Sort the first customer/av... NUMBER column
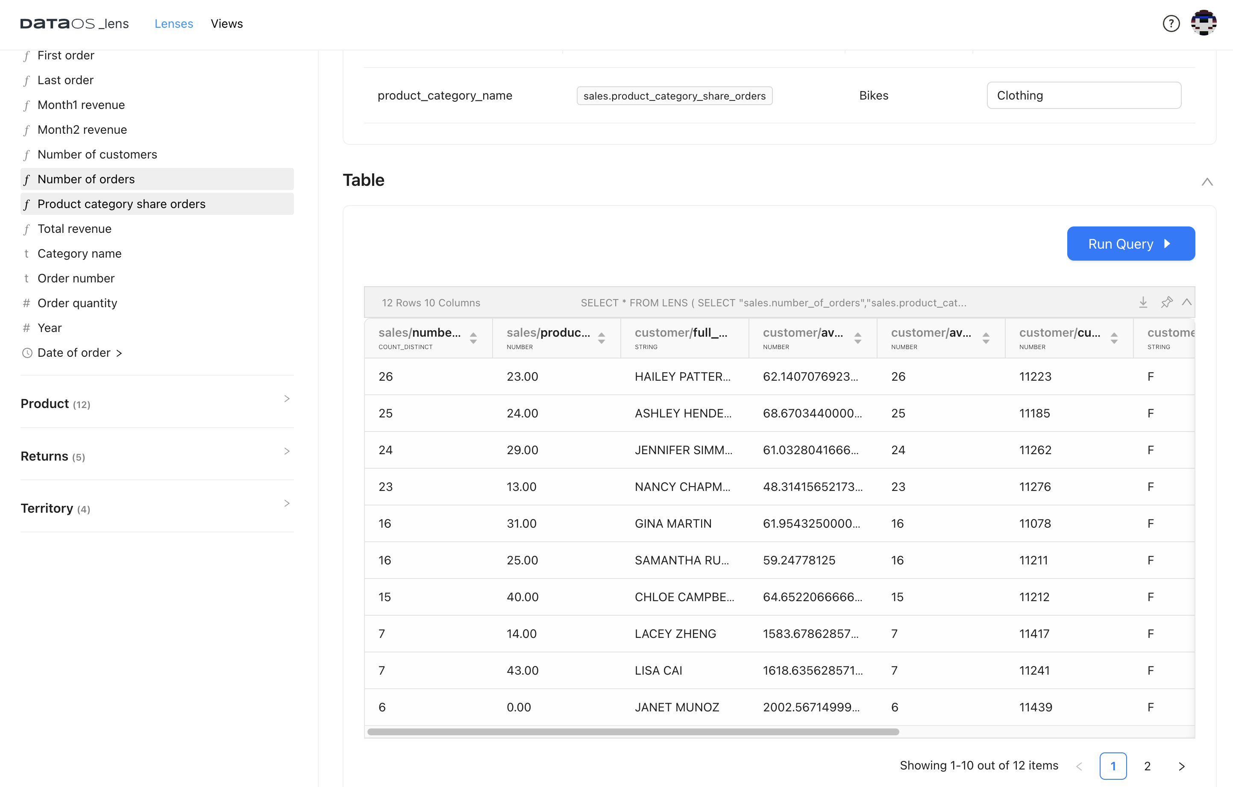Image resolution: width=1233 pixels, height=787 pixels. [857, 338]
